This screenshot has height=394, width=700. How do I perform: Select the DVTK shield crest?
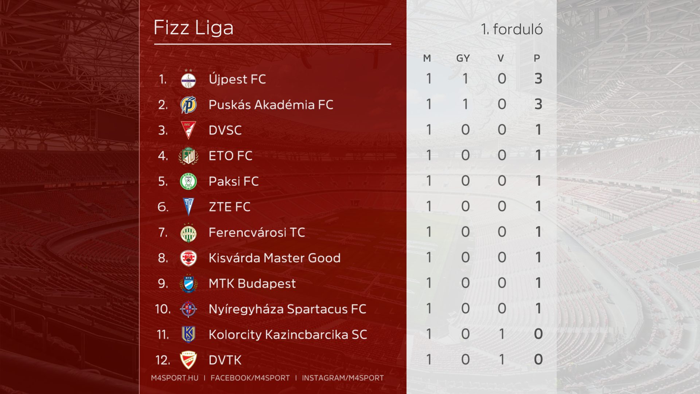click(188, 360)
